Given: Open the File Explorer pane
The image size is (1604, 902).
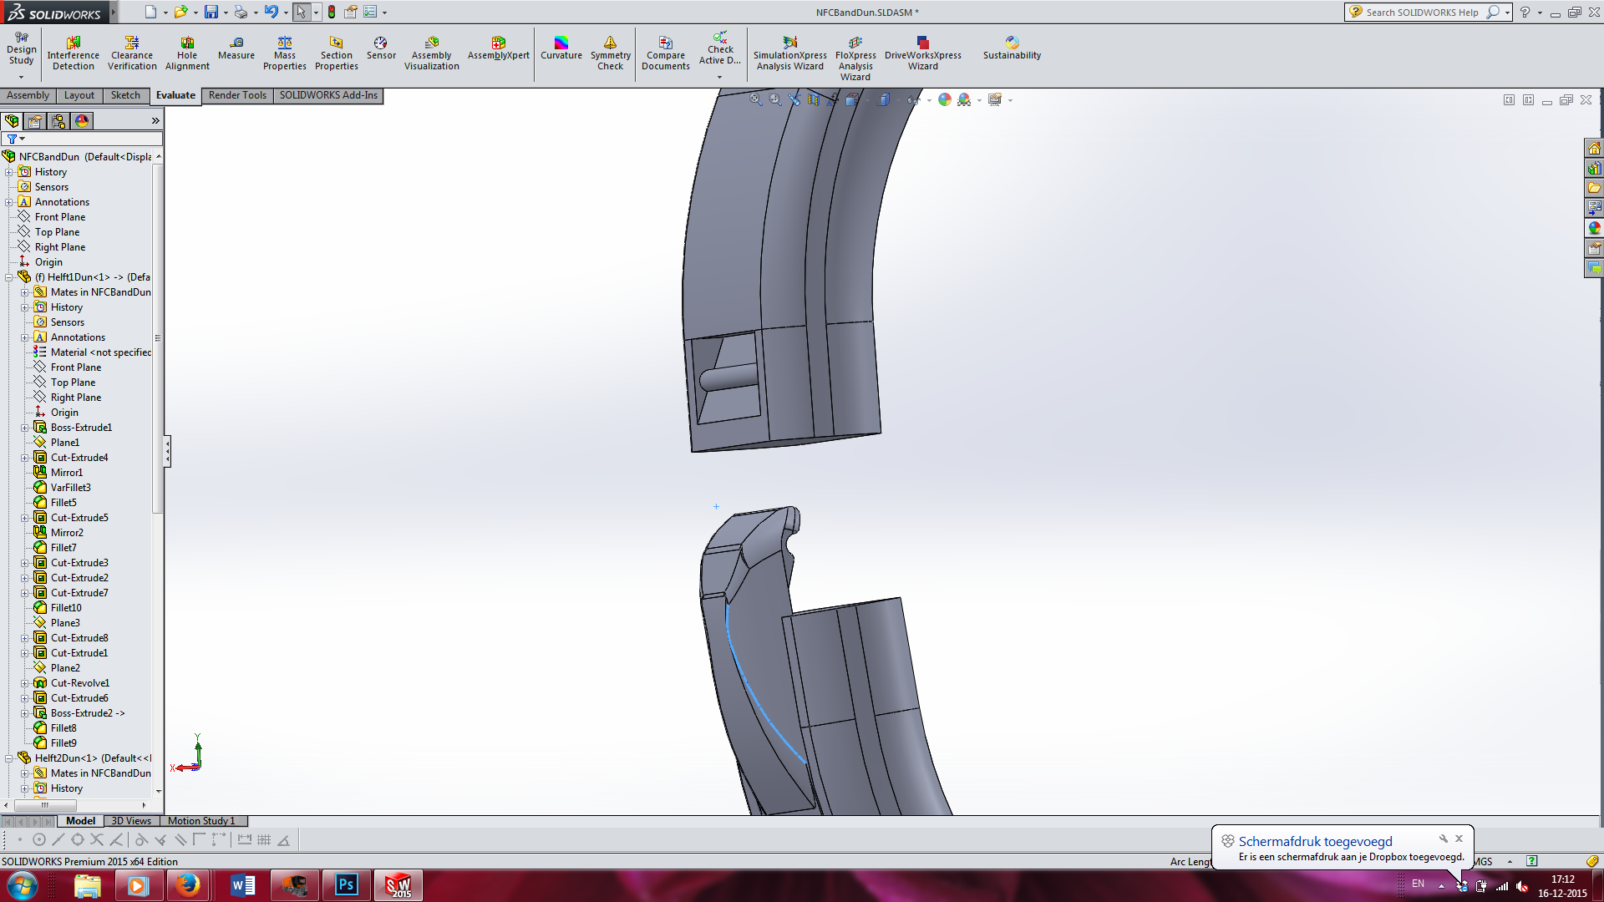Looking at the screenshot, I should pyautogui.click(x=1594, y=188).
